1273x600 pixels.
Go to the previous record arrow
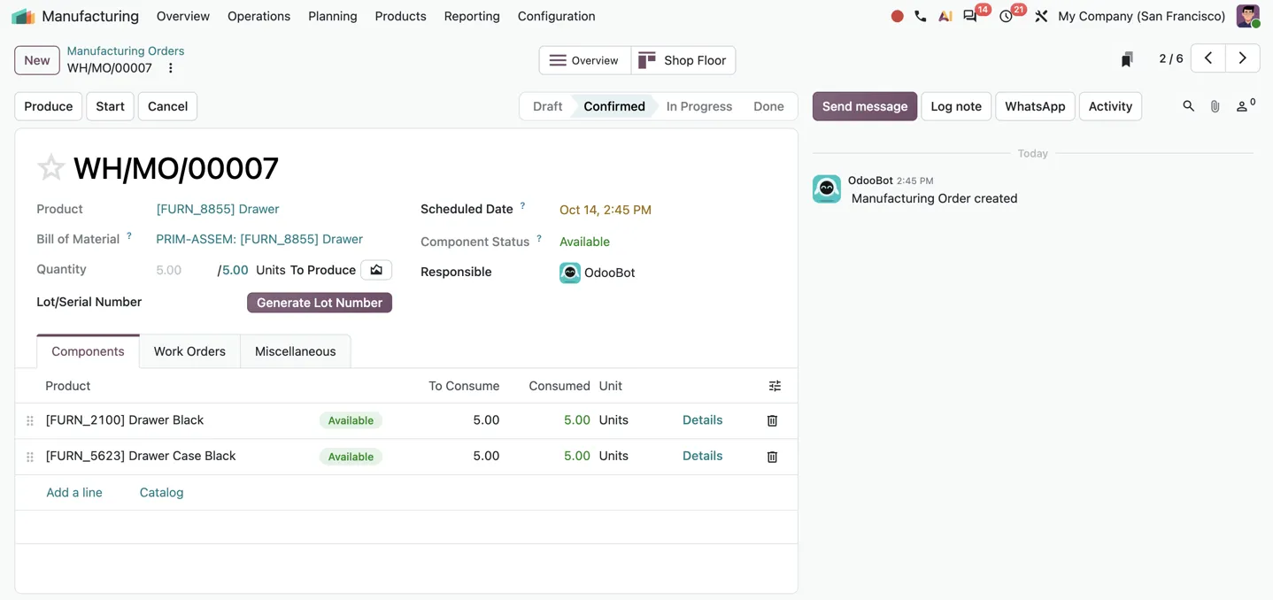[1208, 58]
